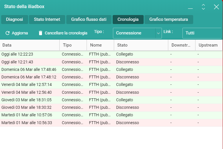Click Disconnesso status in 12:21:43 row
The width and height of the screenshot is (223, 149).
127,62
